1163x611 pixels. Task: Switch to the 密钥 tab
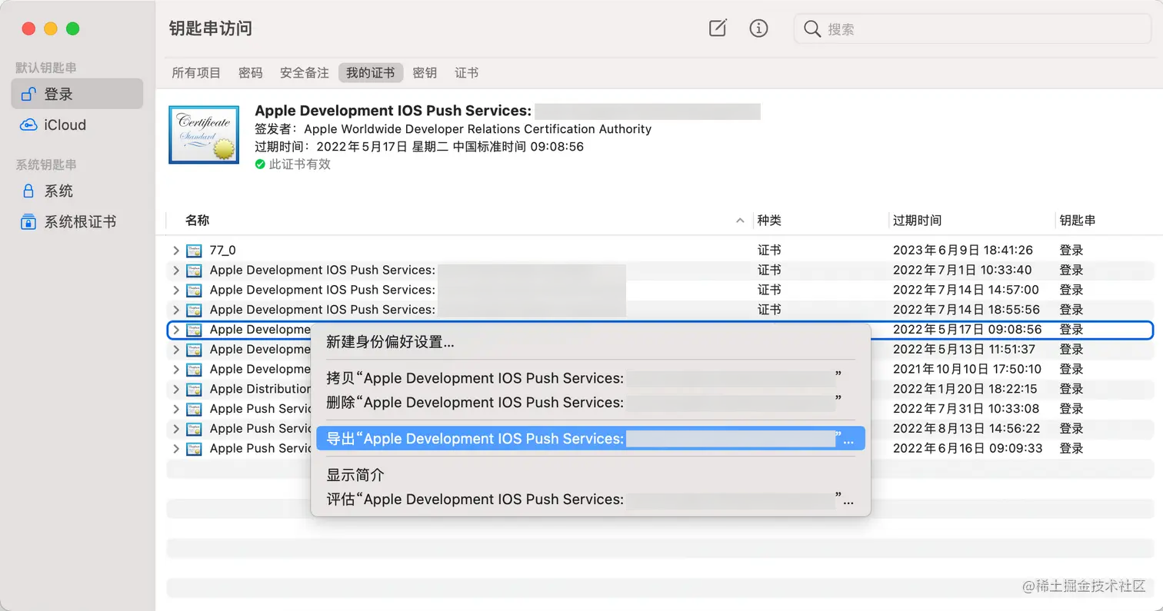click(x=425, y=73)
